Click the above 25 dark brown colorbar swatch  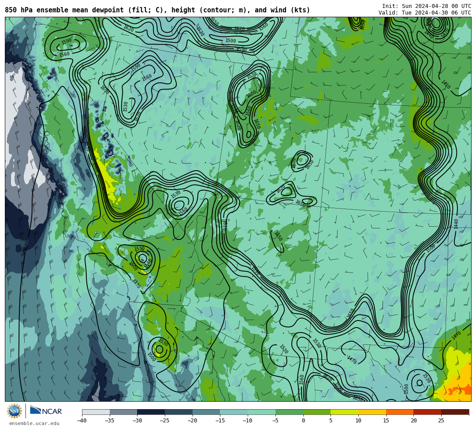tap(455, 412)
